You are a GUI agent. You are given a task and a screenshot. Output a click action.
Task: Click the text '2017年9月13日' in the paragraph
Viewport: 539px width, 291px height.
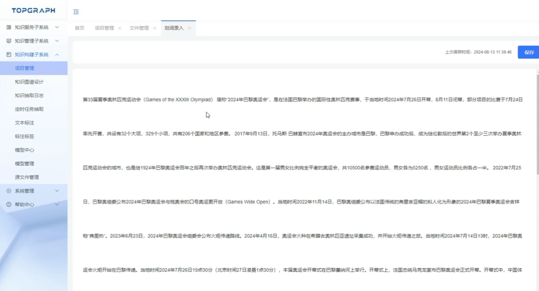pyautogui.click(x=251, y=134)
